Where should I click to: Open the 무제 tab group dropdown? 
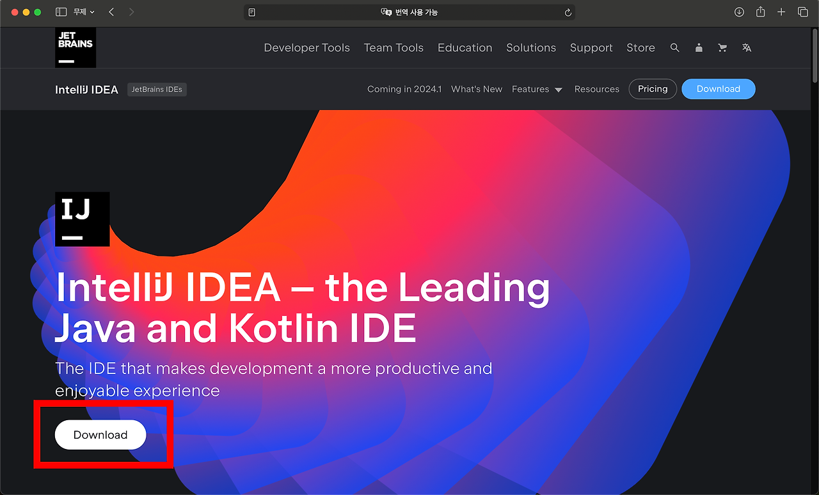[81, 12]
